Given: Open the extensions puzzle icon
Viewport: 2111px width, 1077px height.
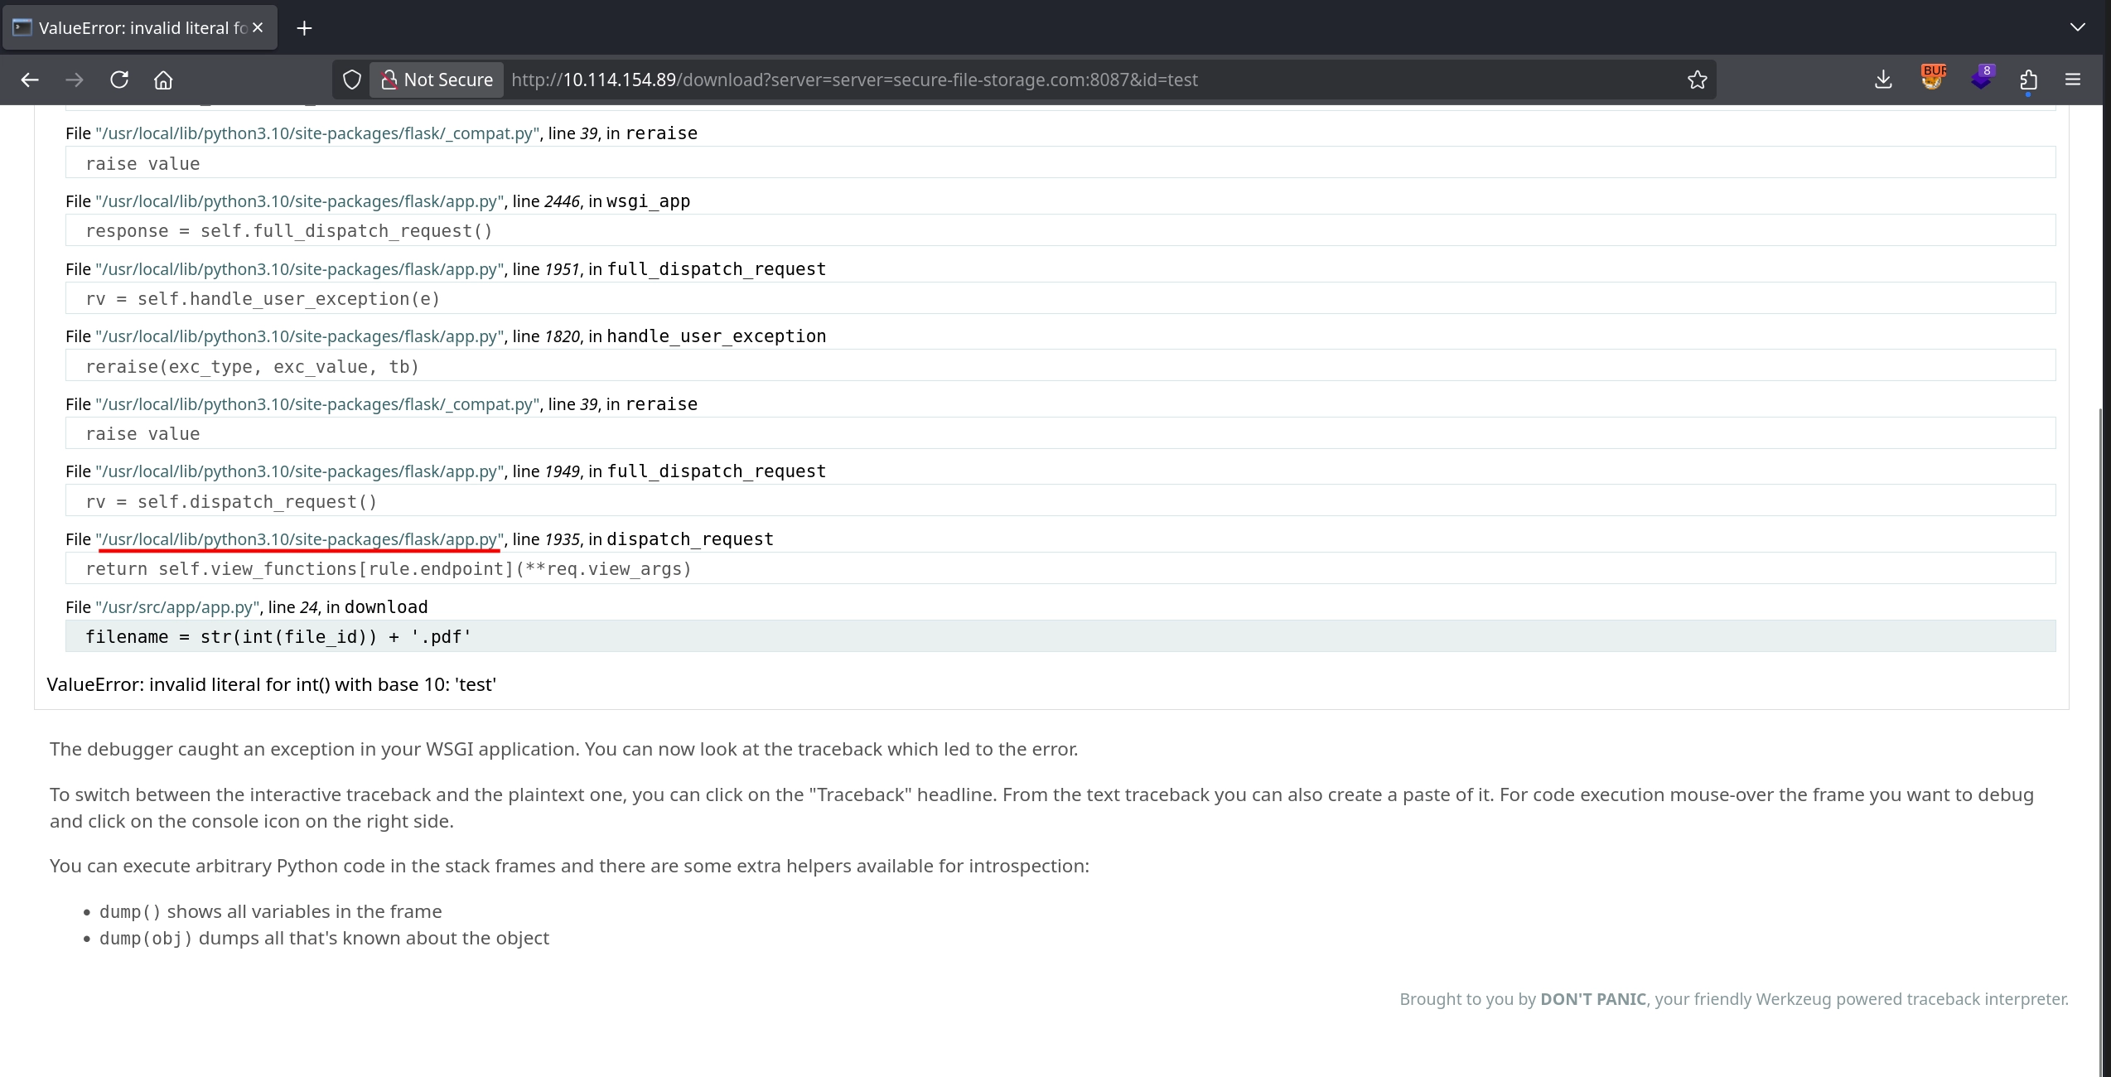Looking at the screenshot, I should point(2028,80).
